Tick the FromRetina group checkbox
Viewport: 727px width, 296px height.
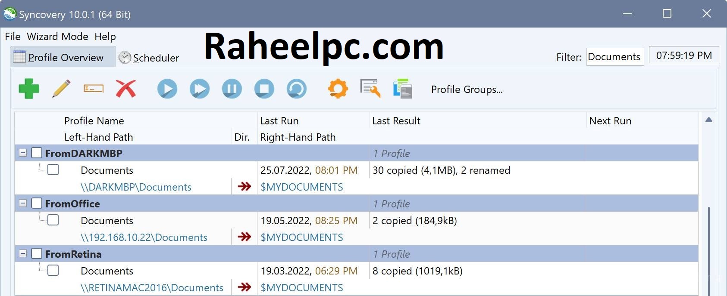coord(37,254)
